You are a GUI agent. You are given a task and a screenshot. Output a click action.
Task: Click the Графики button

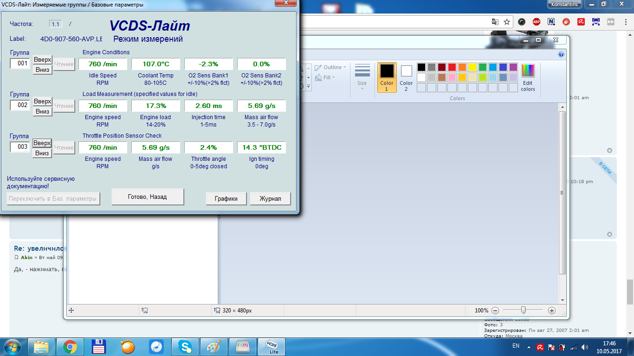coord(226,198)
